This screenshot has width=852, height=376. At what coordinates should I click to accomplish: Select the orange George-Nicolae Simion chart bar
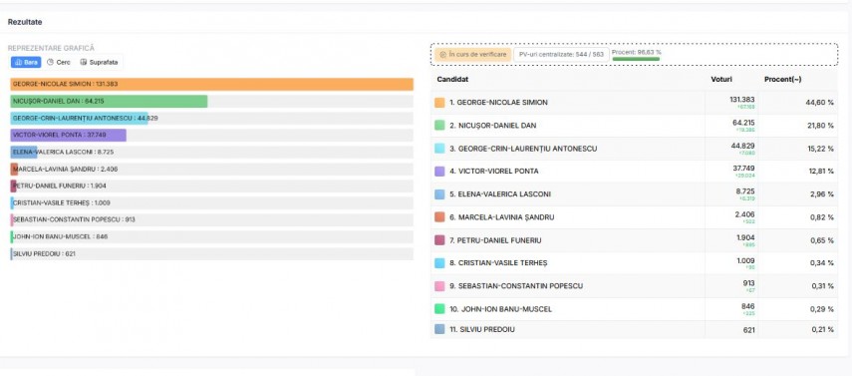coord(212,85)
